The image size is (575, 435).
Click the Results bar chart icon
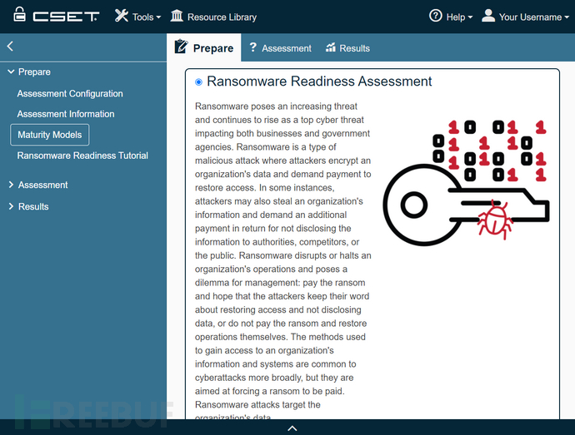point(331,48)
